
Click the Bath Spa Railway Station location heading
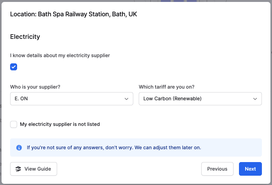point(73,14)
